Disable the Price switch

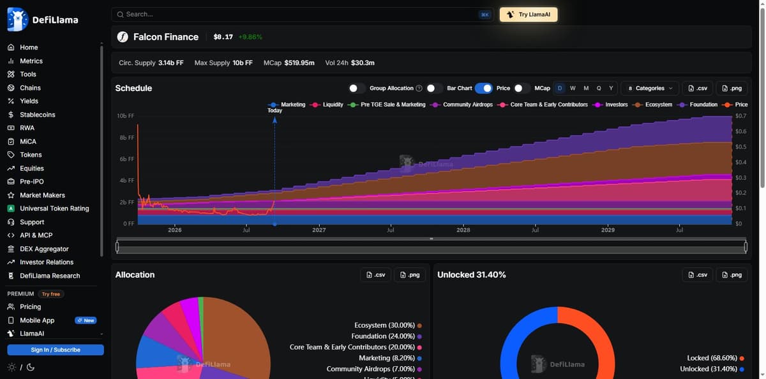pos(484,89)
